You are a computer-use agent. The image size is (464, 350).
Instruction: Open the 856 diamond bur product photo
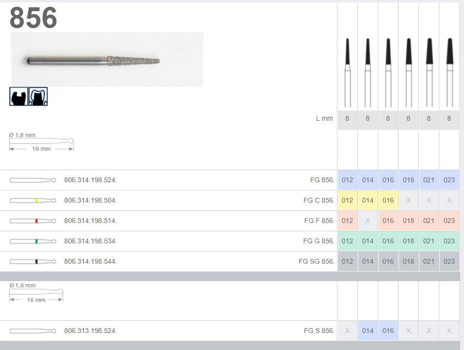[x=107, y=59]
